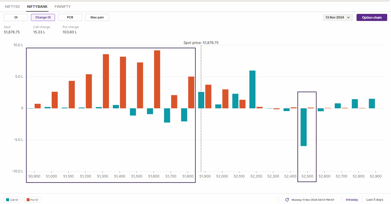
Task: Toggle Put OI legend series
Action: tap(32, 200)
